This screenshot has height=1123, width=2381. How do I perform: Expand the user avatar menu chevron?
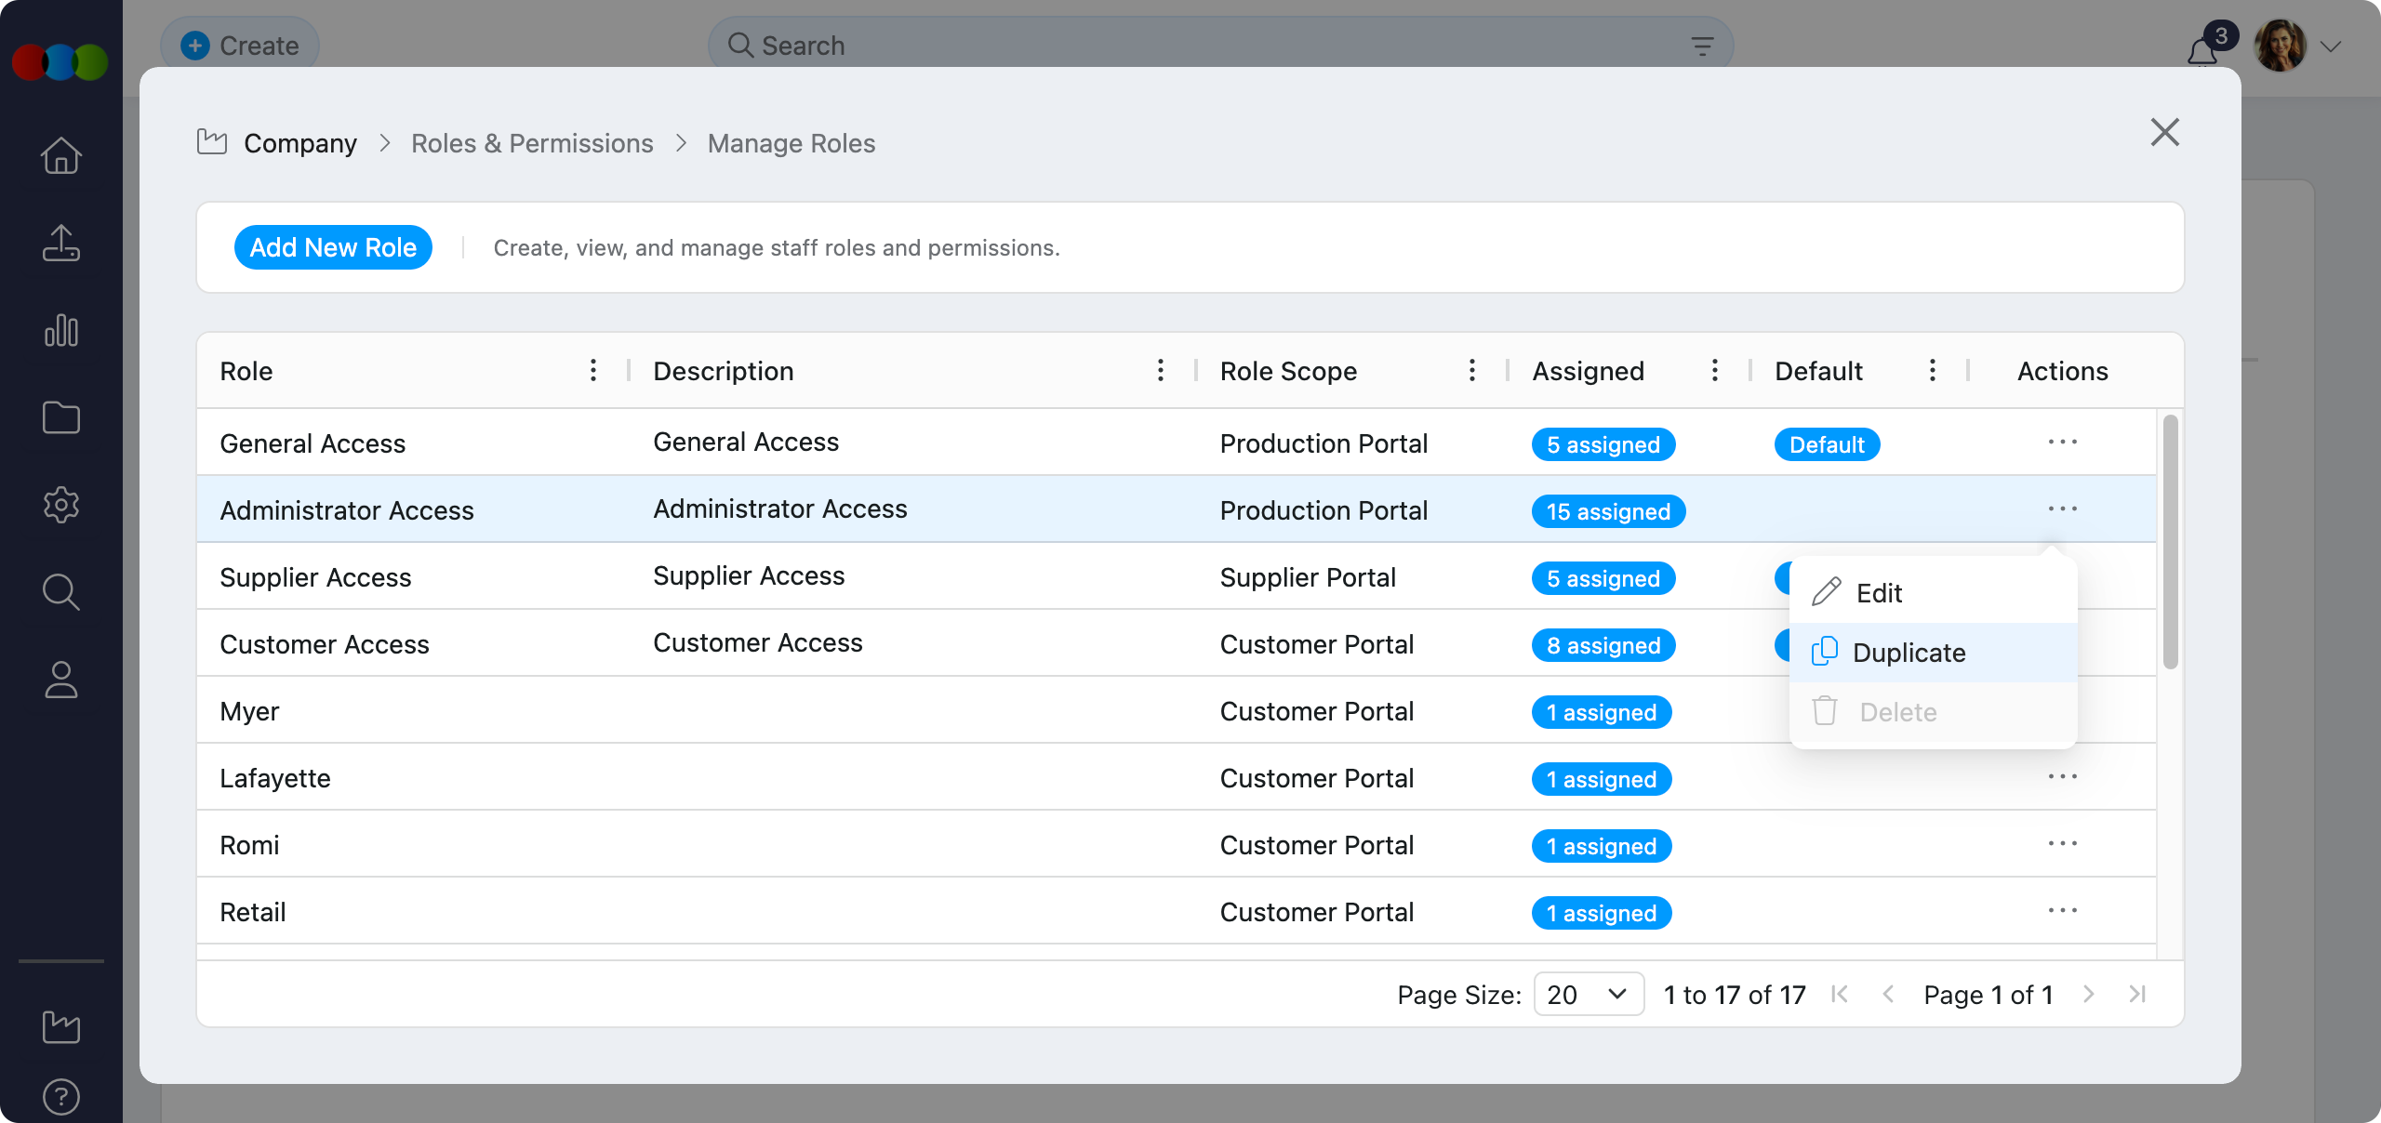click(2331, 46)
